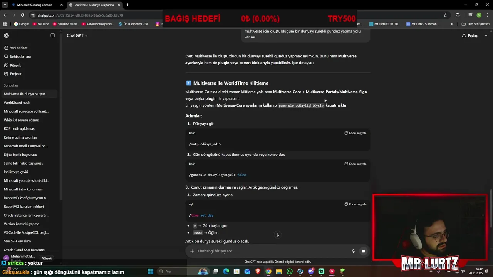Viewport: 493px width, 277px height.
Task: Close the Minecraft Sunucu Console tab
Action: pyautogui.click(x=62, y=5)
